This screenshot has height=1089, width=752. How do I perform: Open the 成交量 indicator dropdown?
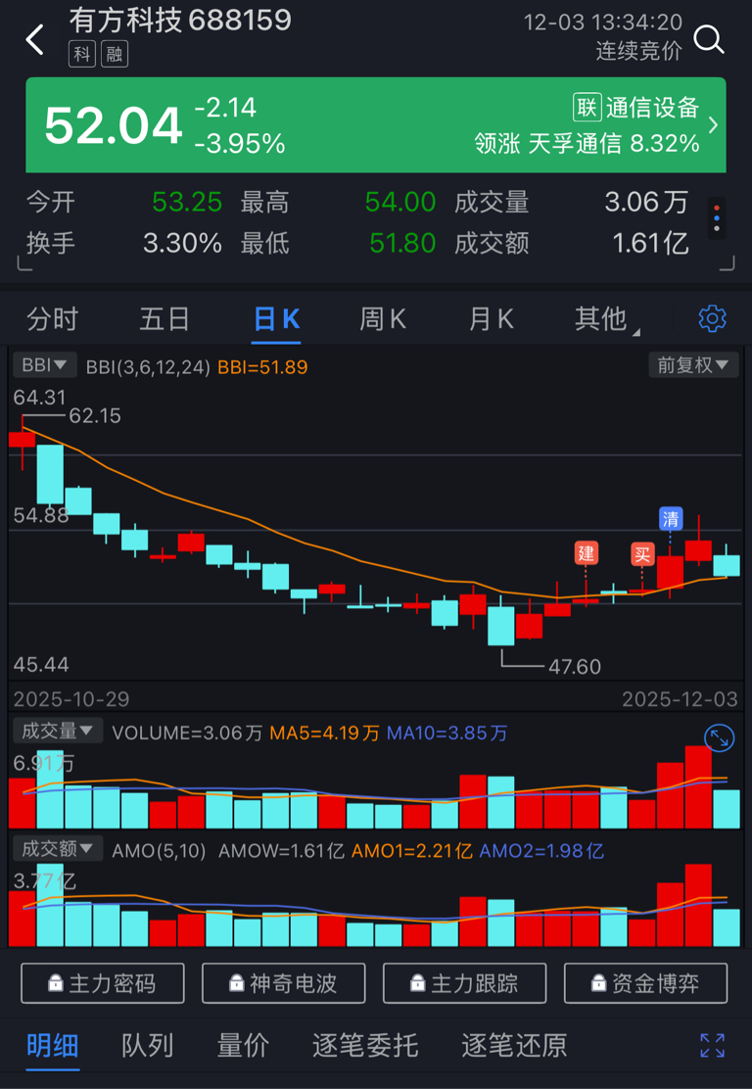[58, 731]
